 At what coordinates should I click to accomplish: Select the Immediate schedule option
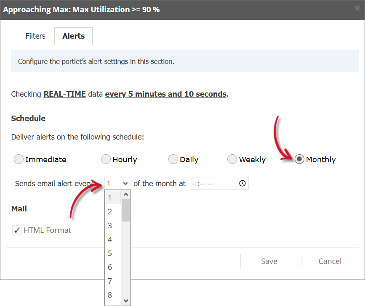[x=19, y=159]
